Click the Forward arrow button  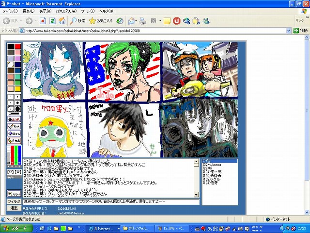coord(29,21)
